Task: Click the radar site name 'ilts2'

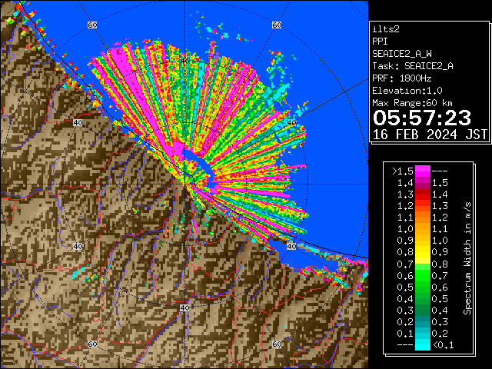Action: pyautogui.click(x=386, y=29)
